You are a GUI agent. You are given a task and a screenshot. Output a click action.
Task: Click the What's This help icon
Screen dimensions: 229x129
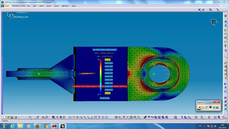coord(38,117)
